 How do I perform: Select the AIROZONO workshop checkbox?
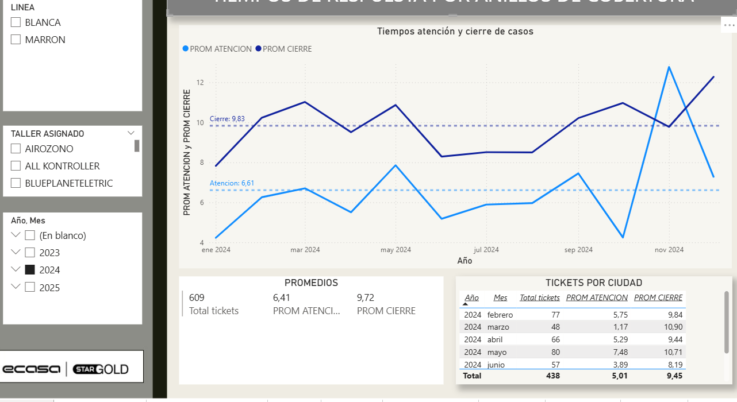pos(16,149)
